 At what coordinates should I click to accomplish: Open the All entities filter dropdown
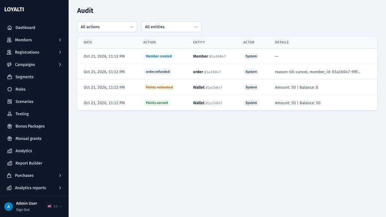point(171,27)
